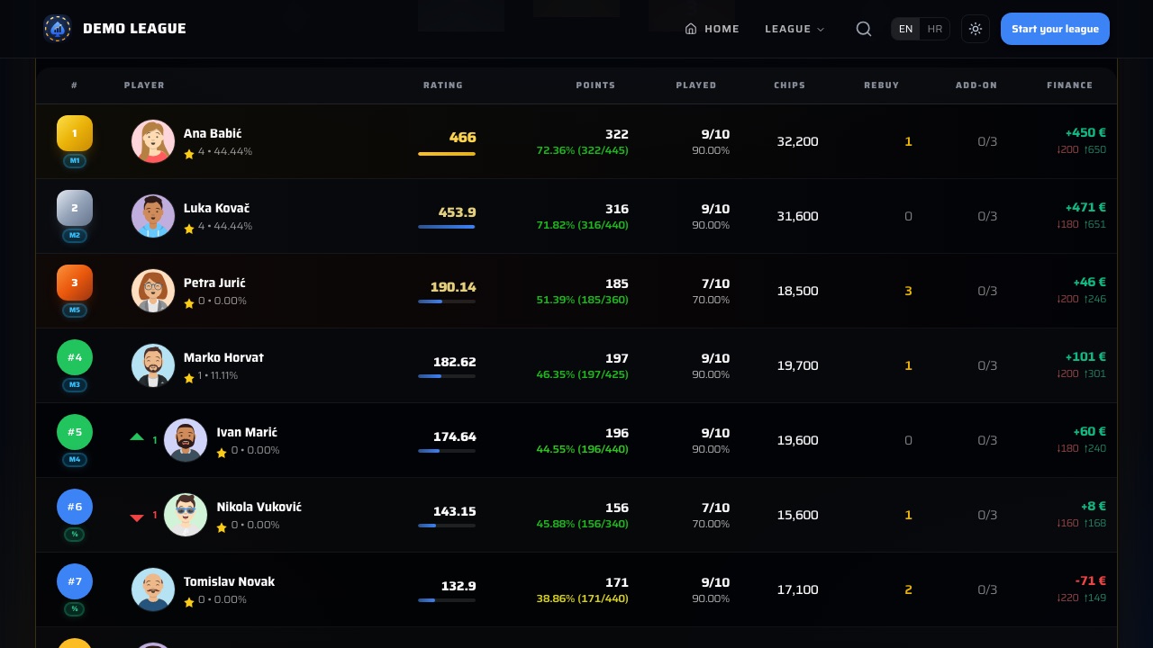Viewport: 1153px width, 648px height.
Task: Click the blue #7 rank circle
Action: (x=75, y=581)
